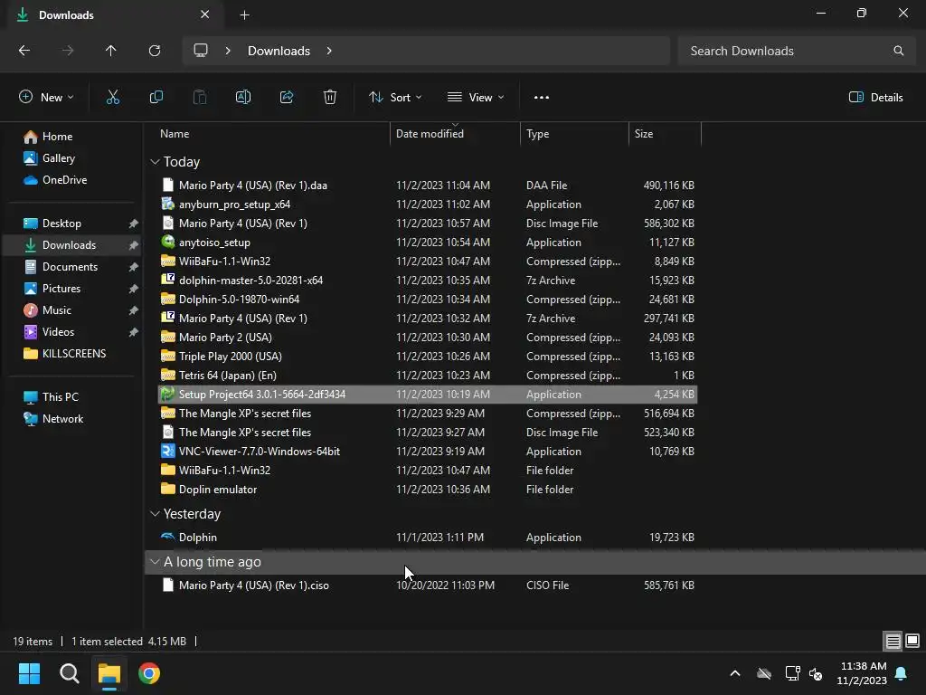
Task: Show hidden system tray icons
Action: (735, 673)
